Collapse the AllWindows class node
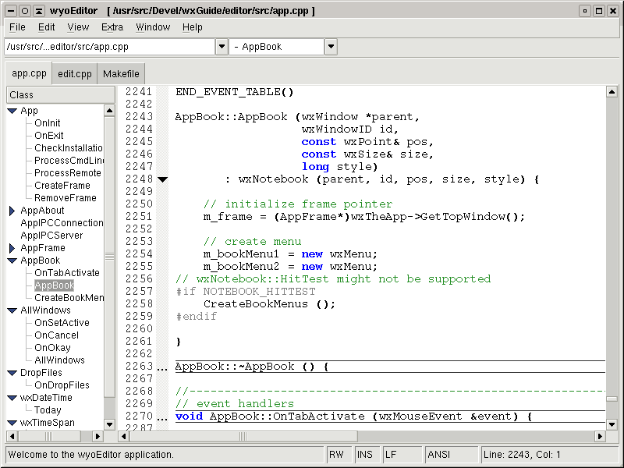This screenshot has width=624, height=468. [12, 310]
